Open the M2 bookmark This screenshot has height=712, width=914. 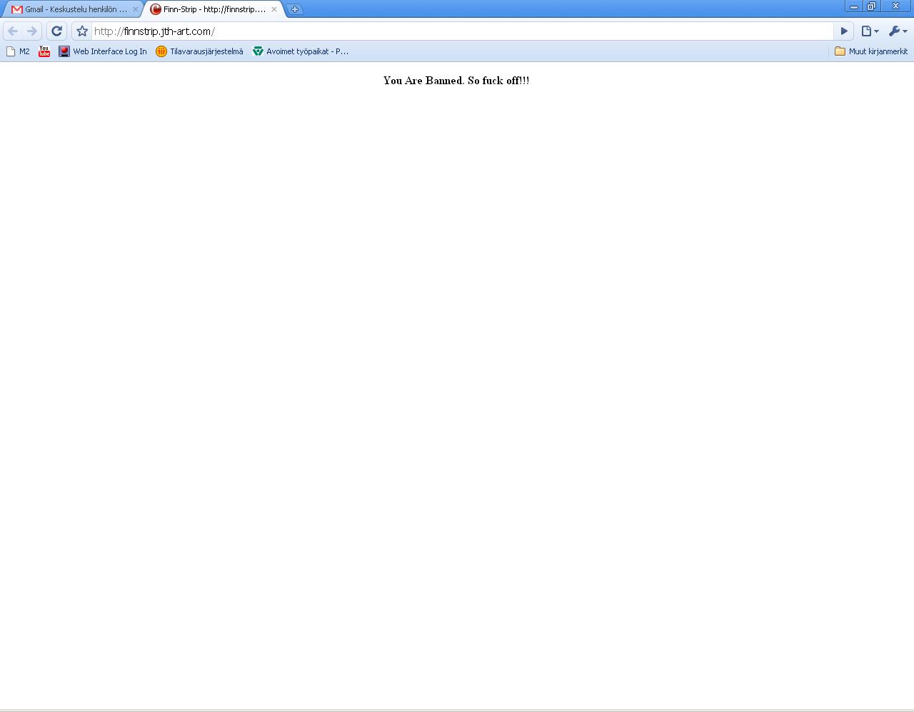18,51
